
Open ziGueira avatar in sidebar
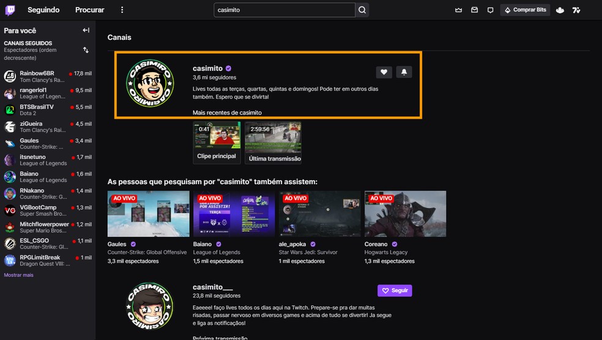point(10,127)
